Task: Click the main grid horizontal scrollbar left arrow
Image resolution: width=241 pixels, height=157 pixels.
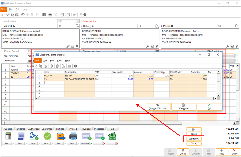Action: 3,123
